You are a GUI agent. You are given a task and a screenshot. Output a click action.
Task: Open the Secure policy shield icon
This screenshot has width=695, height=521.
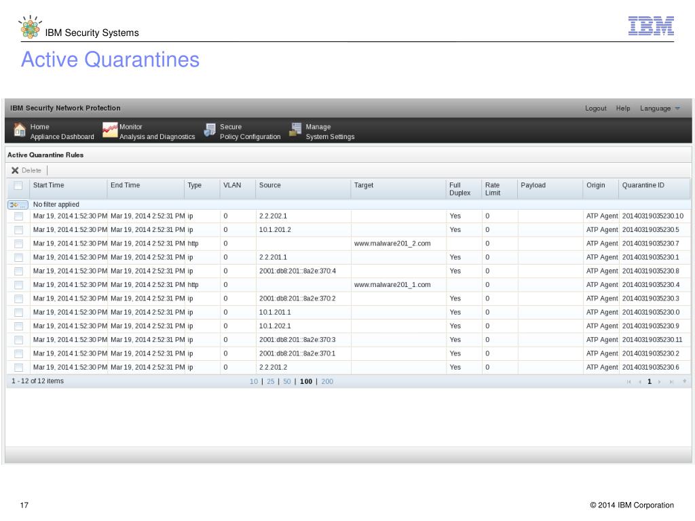point(210,130)
